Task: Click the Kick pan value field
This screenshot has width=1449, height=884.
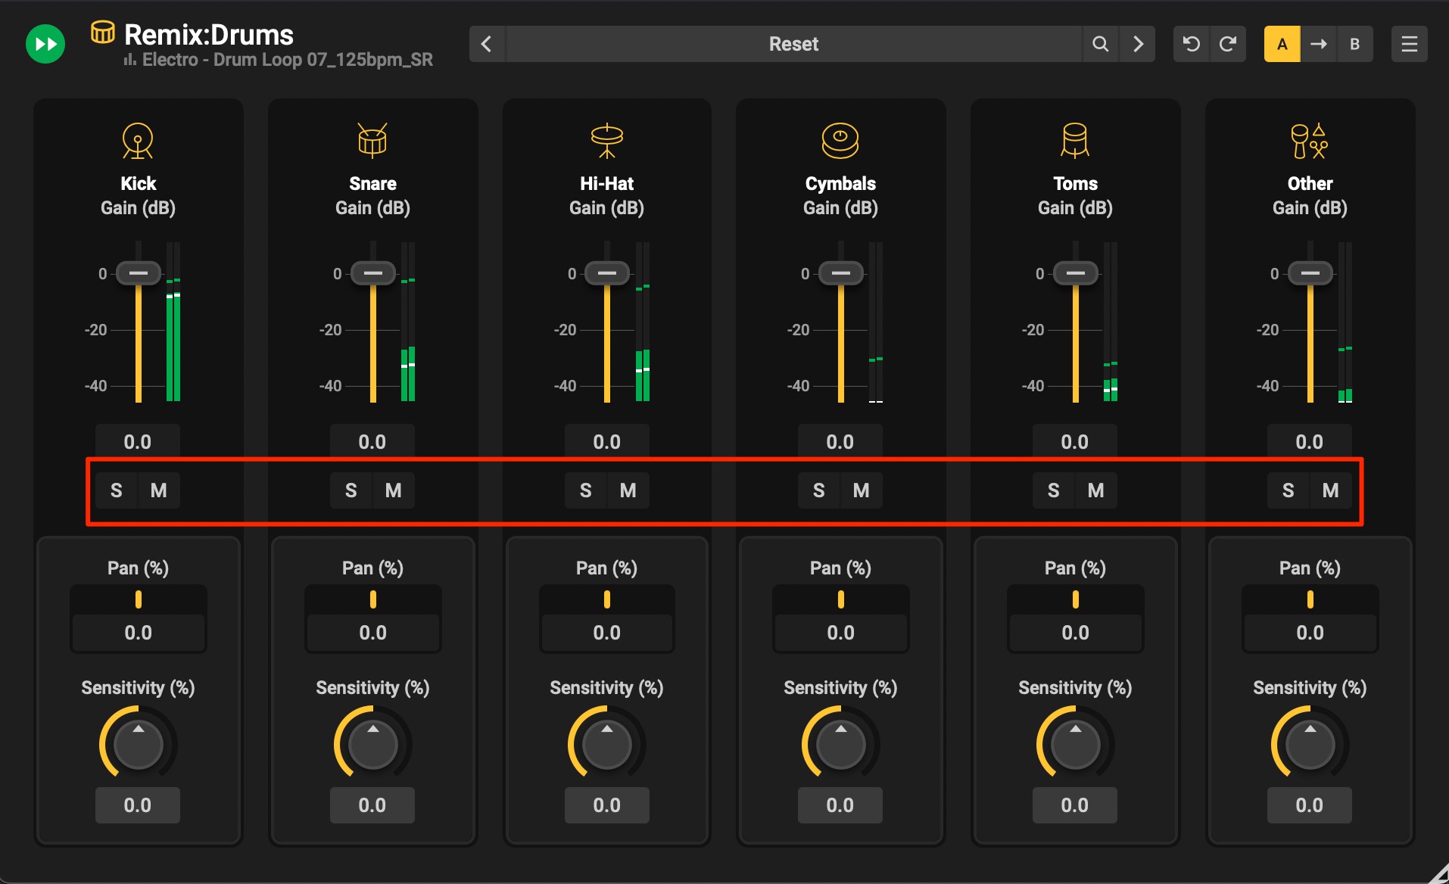Action: tap(139, 633)
